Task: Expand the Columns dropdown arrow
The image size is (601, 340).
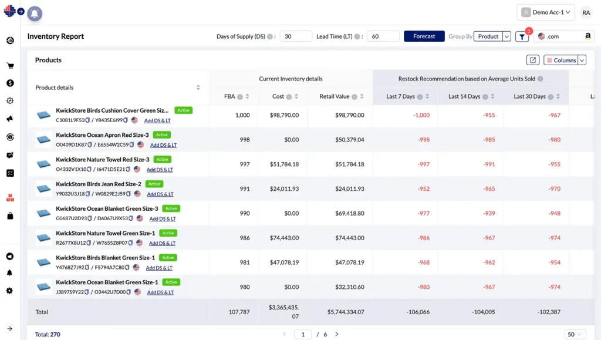Action: pos(582,60)
